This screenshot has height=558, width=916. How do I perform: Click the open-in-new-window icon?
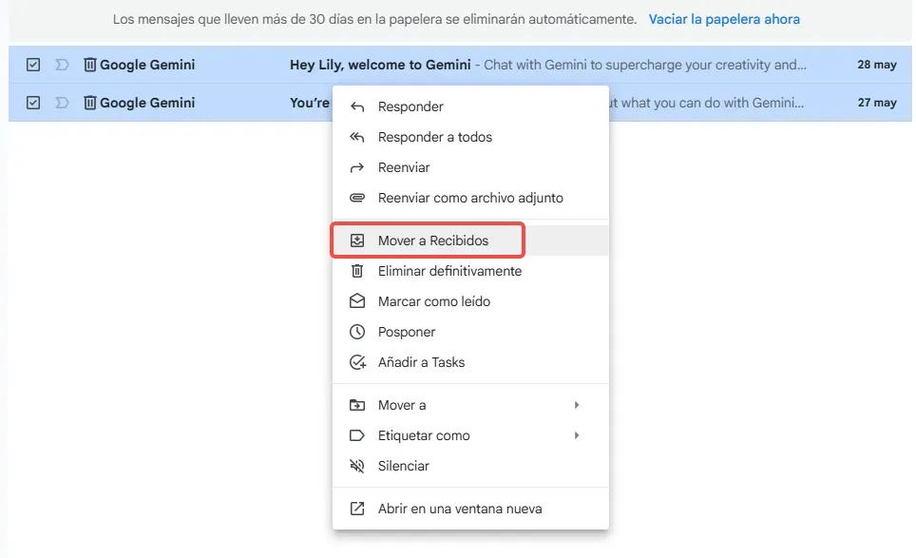[357, 509]
